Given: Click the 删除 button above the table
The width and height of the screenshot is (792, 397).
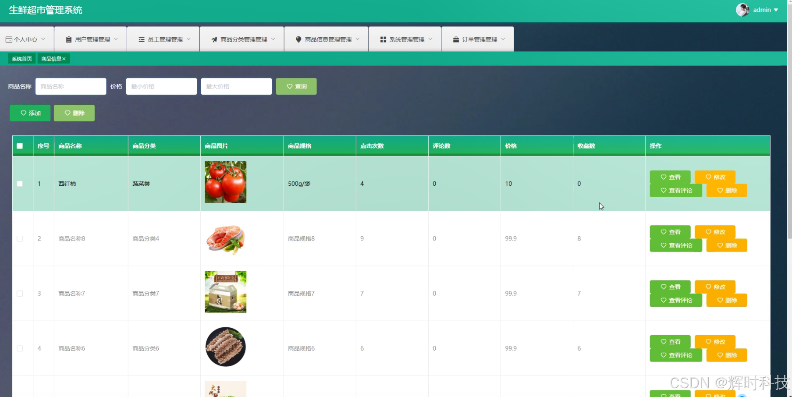Looking at the screenshot, I should click(74, 113).
